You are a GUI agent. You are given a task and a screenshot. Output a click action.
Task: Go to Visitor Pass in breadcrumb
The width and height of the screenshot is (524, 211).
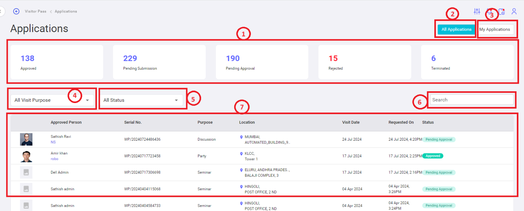pyautogui.click(x=35, y=11)
